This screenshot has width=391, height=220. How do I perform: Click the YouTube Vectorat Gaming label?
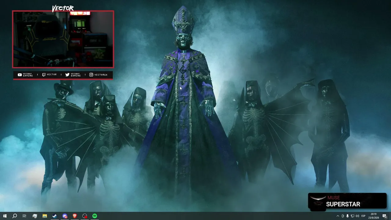(x=25, y=75)
